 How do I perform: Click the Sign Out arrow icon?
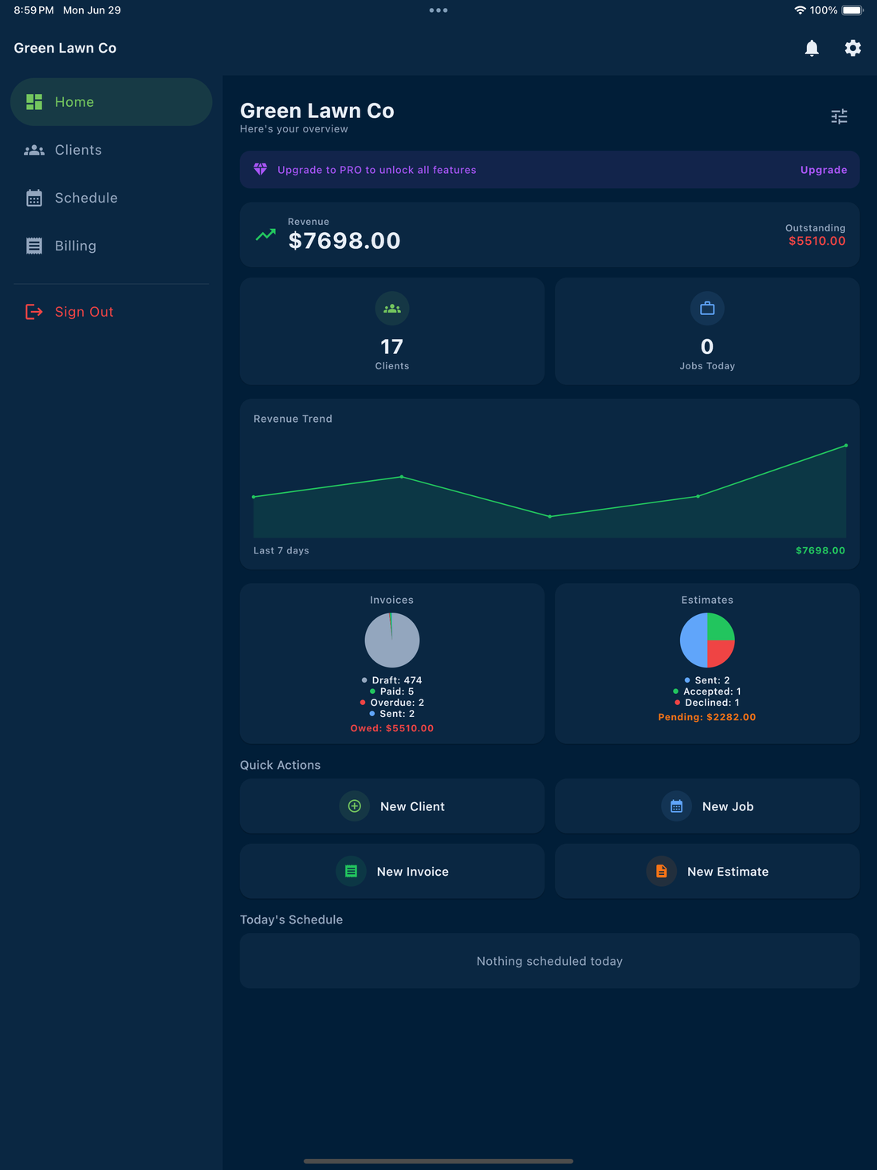pos(34,312)
